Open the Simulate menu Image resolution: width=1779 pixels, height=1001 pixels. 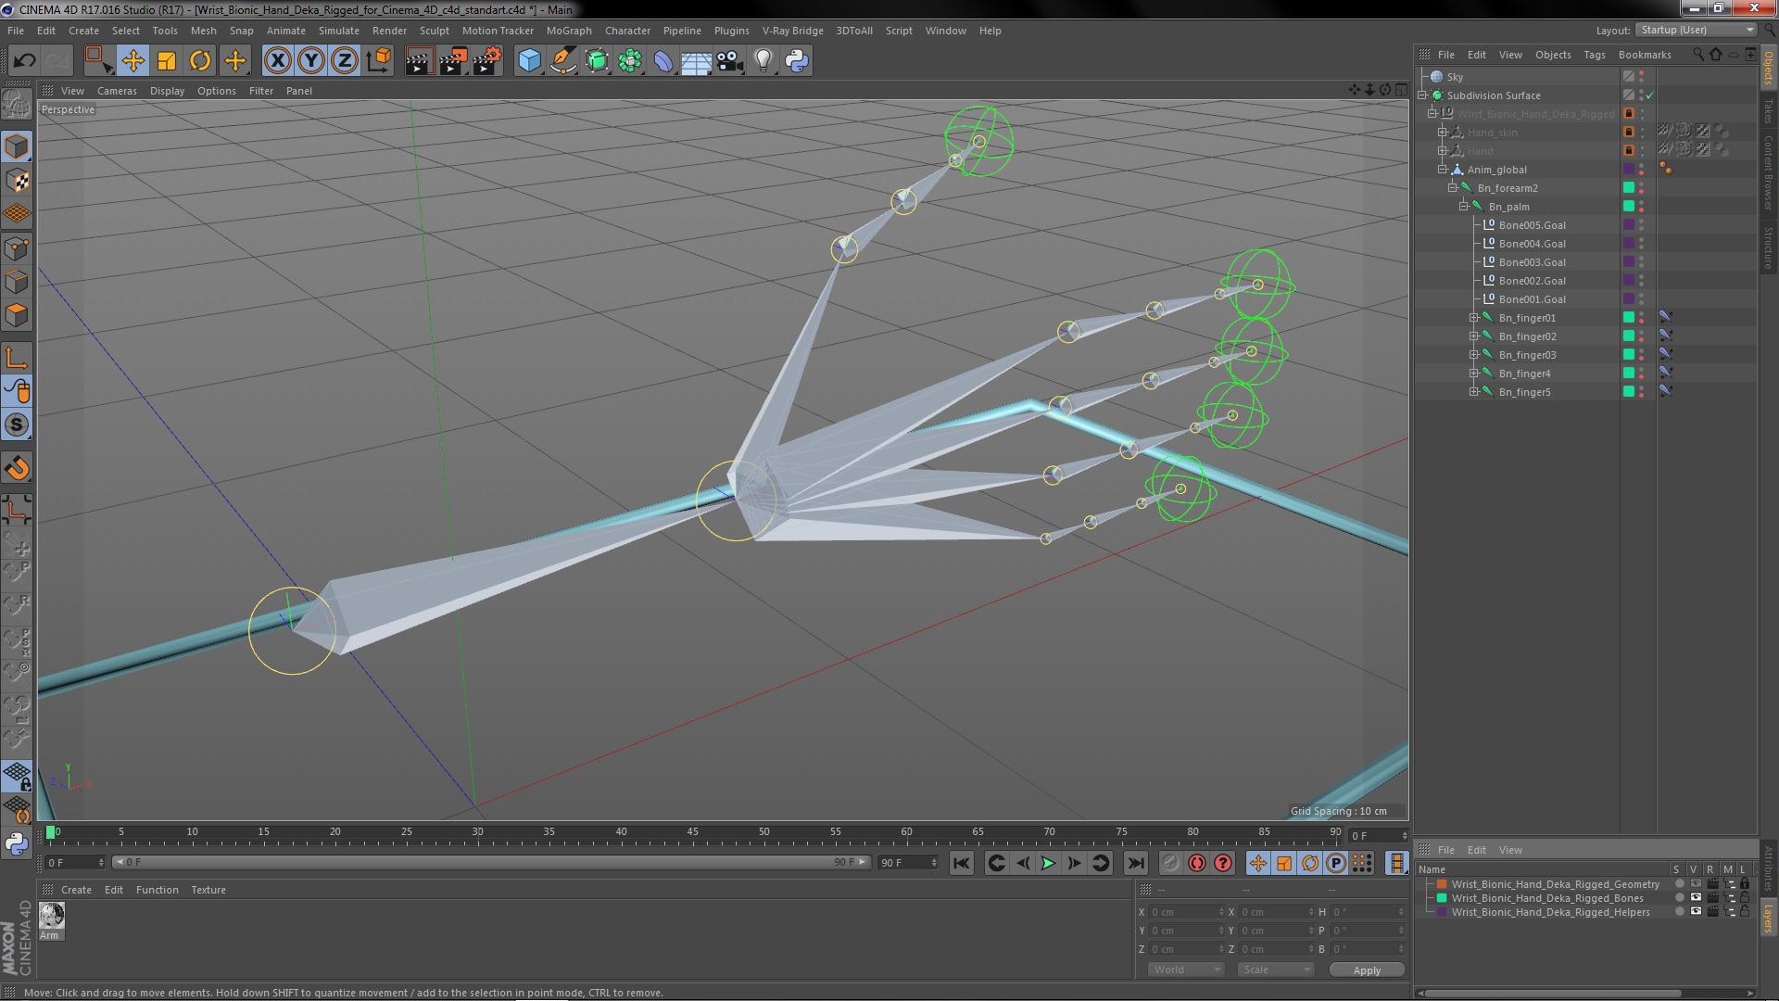(x=339, y=31)
